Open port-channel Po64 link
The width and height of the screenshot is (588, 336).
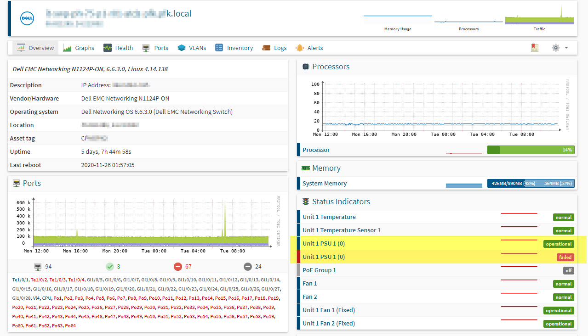point(70,325)
